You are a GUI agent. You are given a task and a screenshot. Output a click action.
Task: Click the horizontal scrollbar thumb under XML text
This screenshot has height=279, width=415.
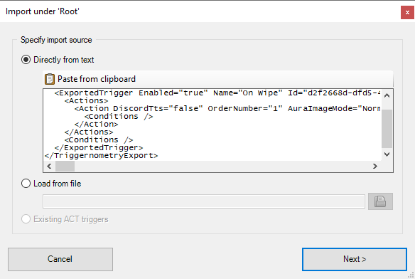[65, 167]
